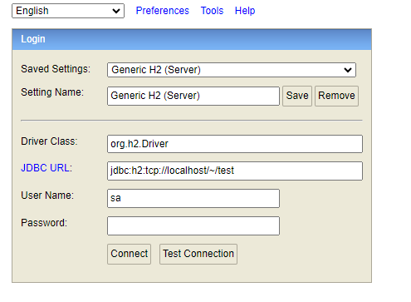Image resolution: width=411 pixels, height=302 pixels.
Task: Expand the Saved Settings dropdown
Action: tap(232, 70)
